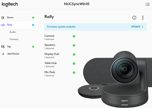Screen dimensions: 152x109
Task: Click the Display Hub entry
Action: click(52, 55)
